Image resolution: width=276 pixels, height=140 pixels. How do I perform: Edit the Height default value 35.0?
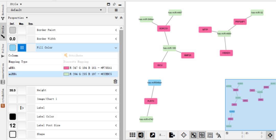click(x=13, y=90)
